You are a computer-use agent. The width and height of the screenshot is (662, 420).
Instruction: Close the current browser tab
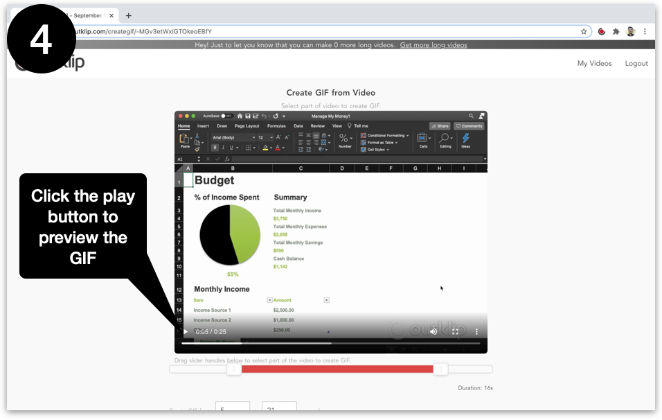pyautogui.click(x=111, y=16)
